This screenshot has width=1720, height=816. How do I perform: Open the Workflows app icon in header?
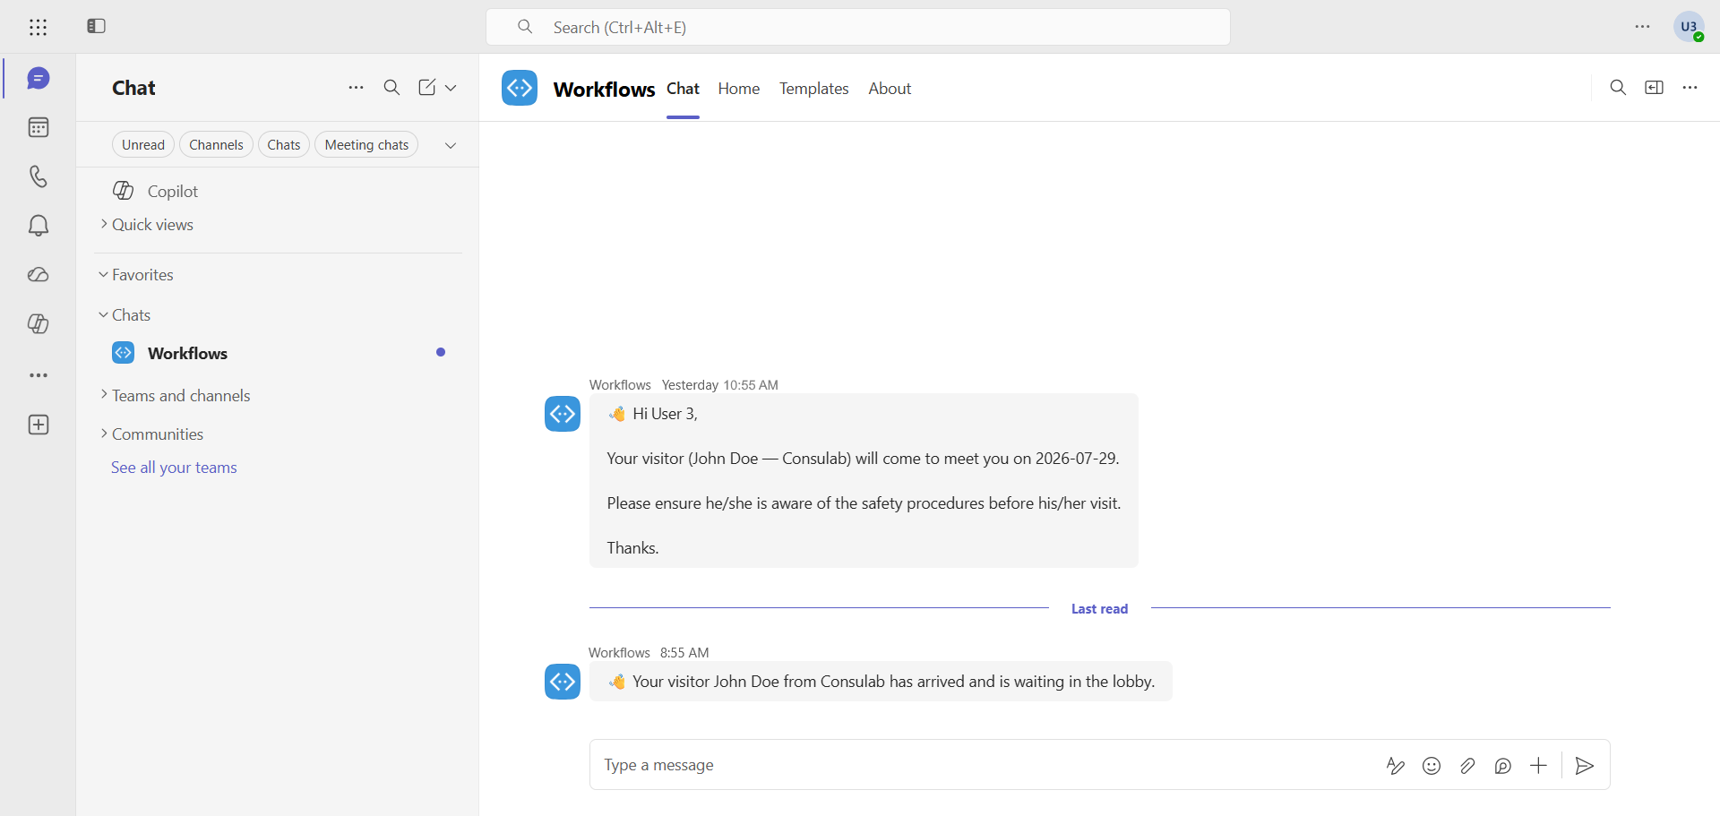click(520, 88)
